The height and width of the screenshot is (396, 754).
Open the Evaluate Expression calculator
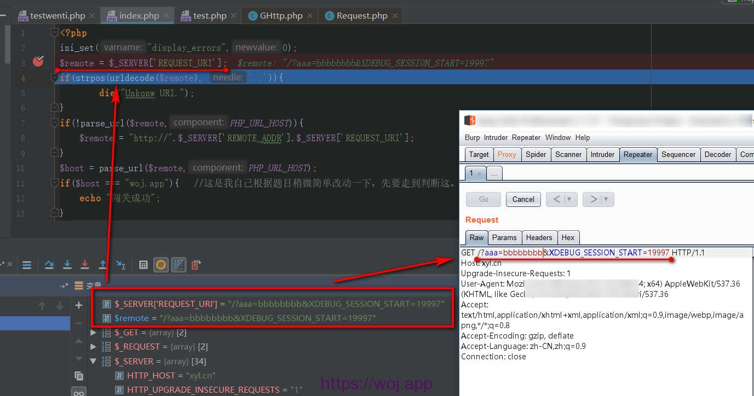(143, 265)
